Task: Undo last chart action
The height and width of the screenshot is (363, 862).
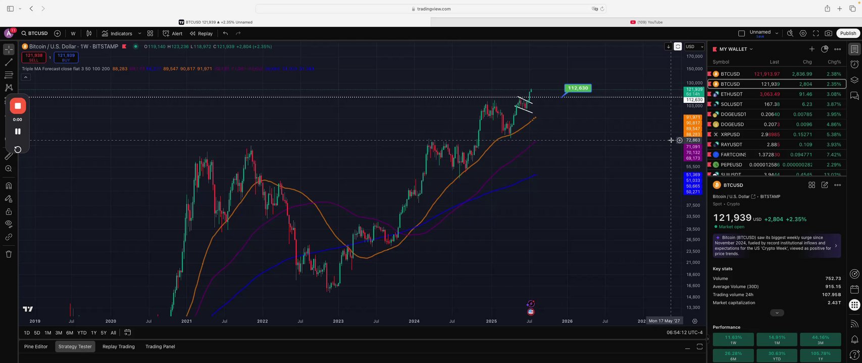Action: pos(225,33)
